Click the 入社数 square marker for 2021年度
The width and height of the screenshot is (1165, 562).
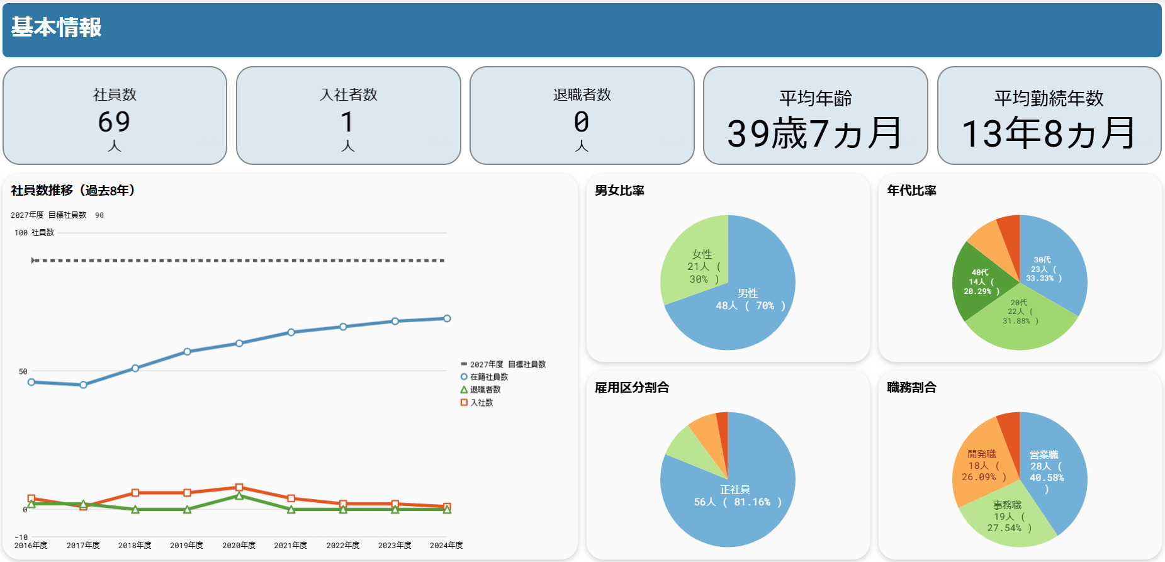pos(291,498)
